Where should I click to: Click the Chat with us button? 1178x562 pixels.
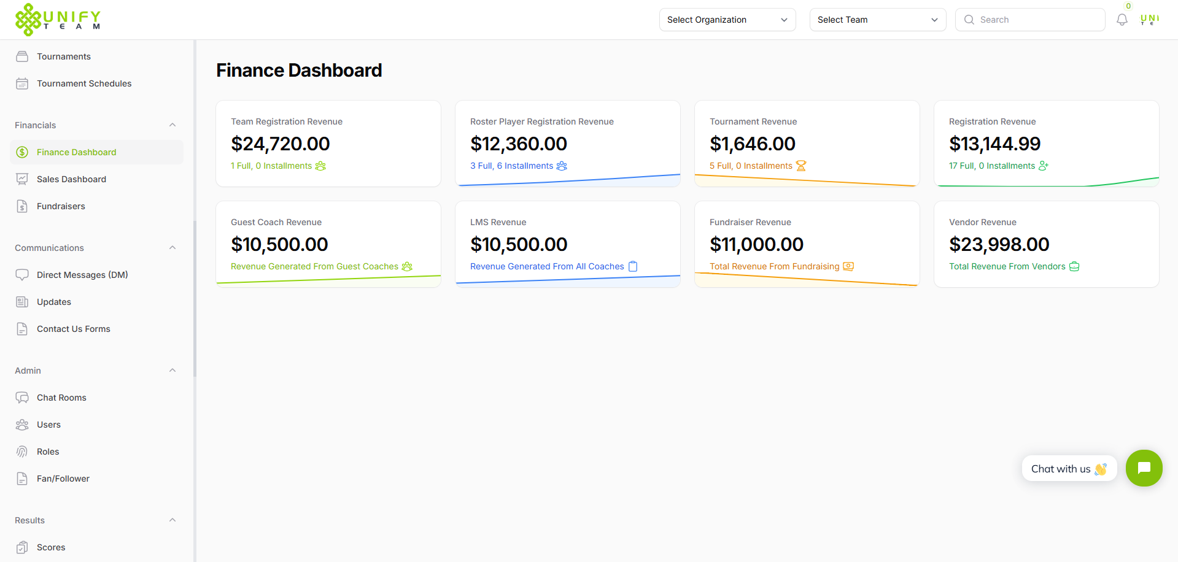coord(1069,468)
